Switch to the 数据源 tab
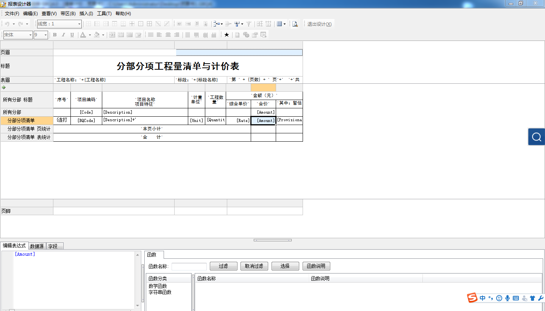The width and height of the screenshot is (545, 311). [37, 246]
